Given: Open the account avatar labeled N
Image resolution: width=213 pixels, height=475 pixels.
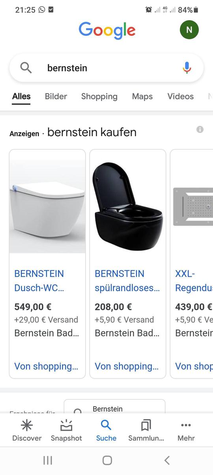Looking at the screenshot, I should pyautogui.click(x=189, y=30).
